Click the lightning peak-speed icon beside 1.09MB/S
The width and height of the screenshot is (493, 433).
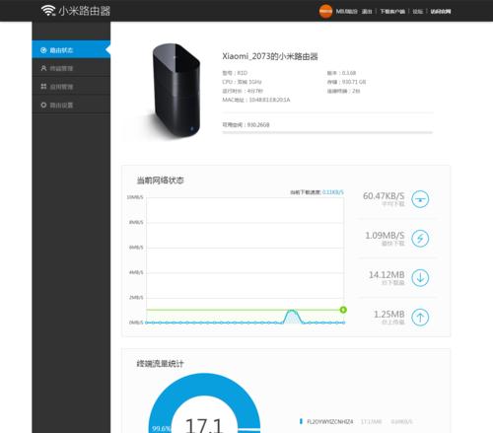[x=420, y=239]
